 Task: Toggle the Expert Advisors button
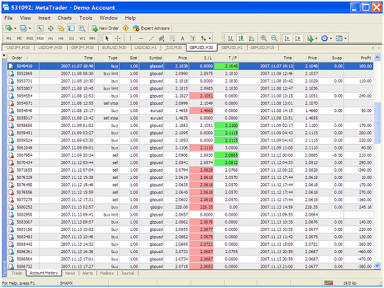pyautogui.click(x=151, y=28)
